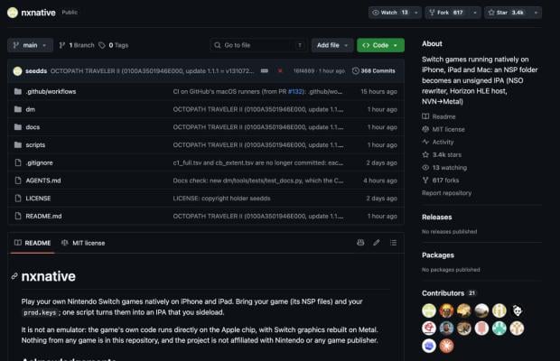The width and height of the screenshot is (560, 361).
Task: Check the failed status red X icon
Action: (x=280, y=71)
